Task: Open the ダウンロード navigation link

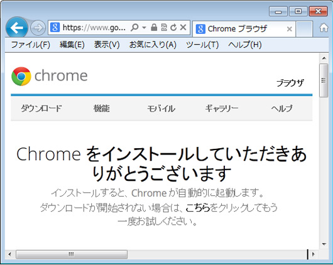Action: pos(41,108)
